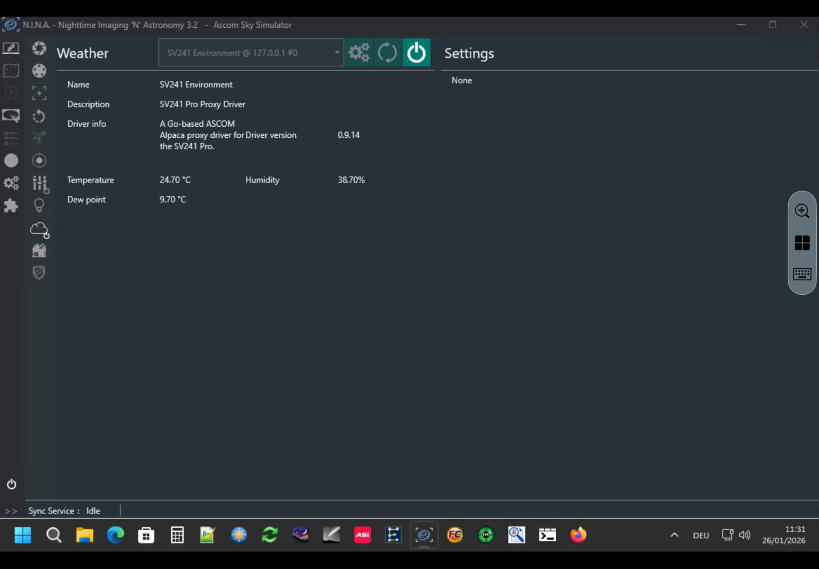
Task: Click the driver version value 0.9.14
Action: [x=349, y=135]
